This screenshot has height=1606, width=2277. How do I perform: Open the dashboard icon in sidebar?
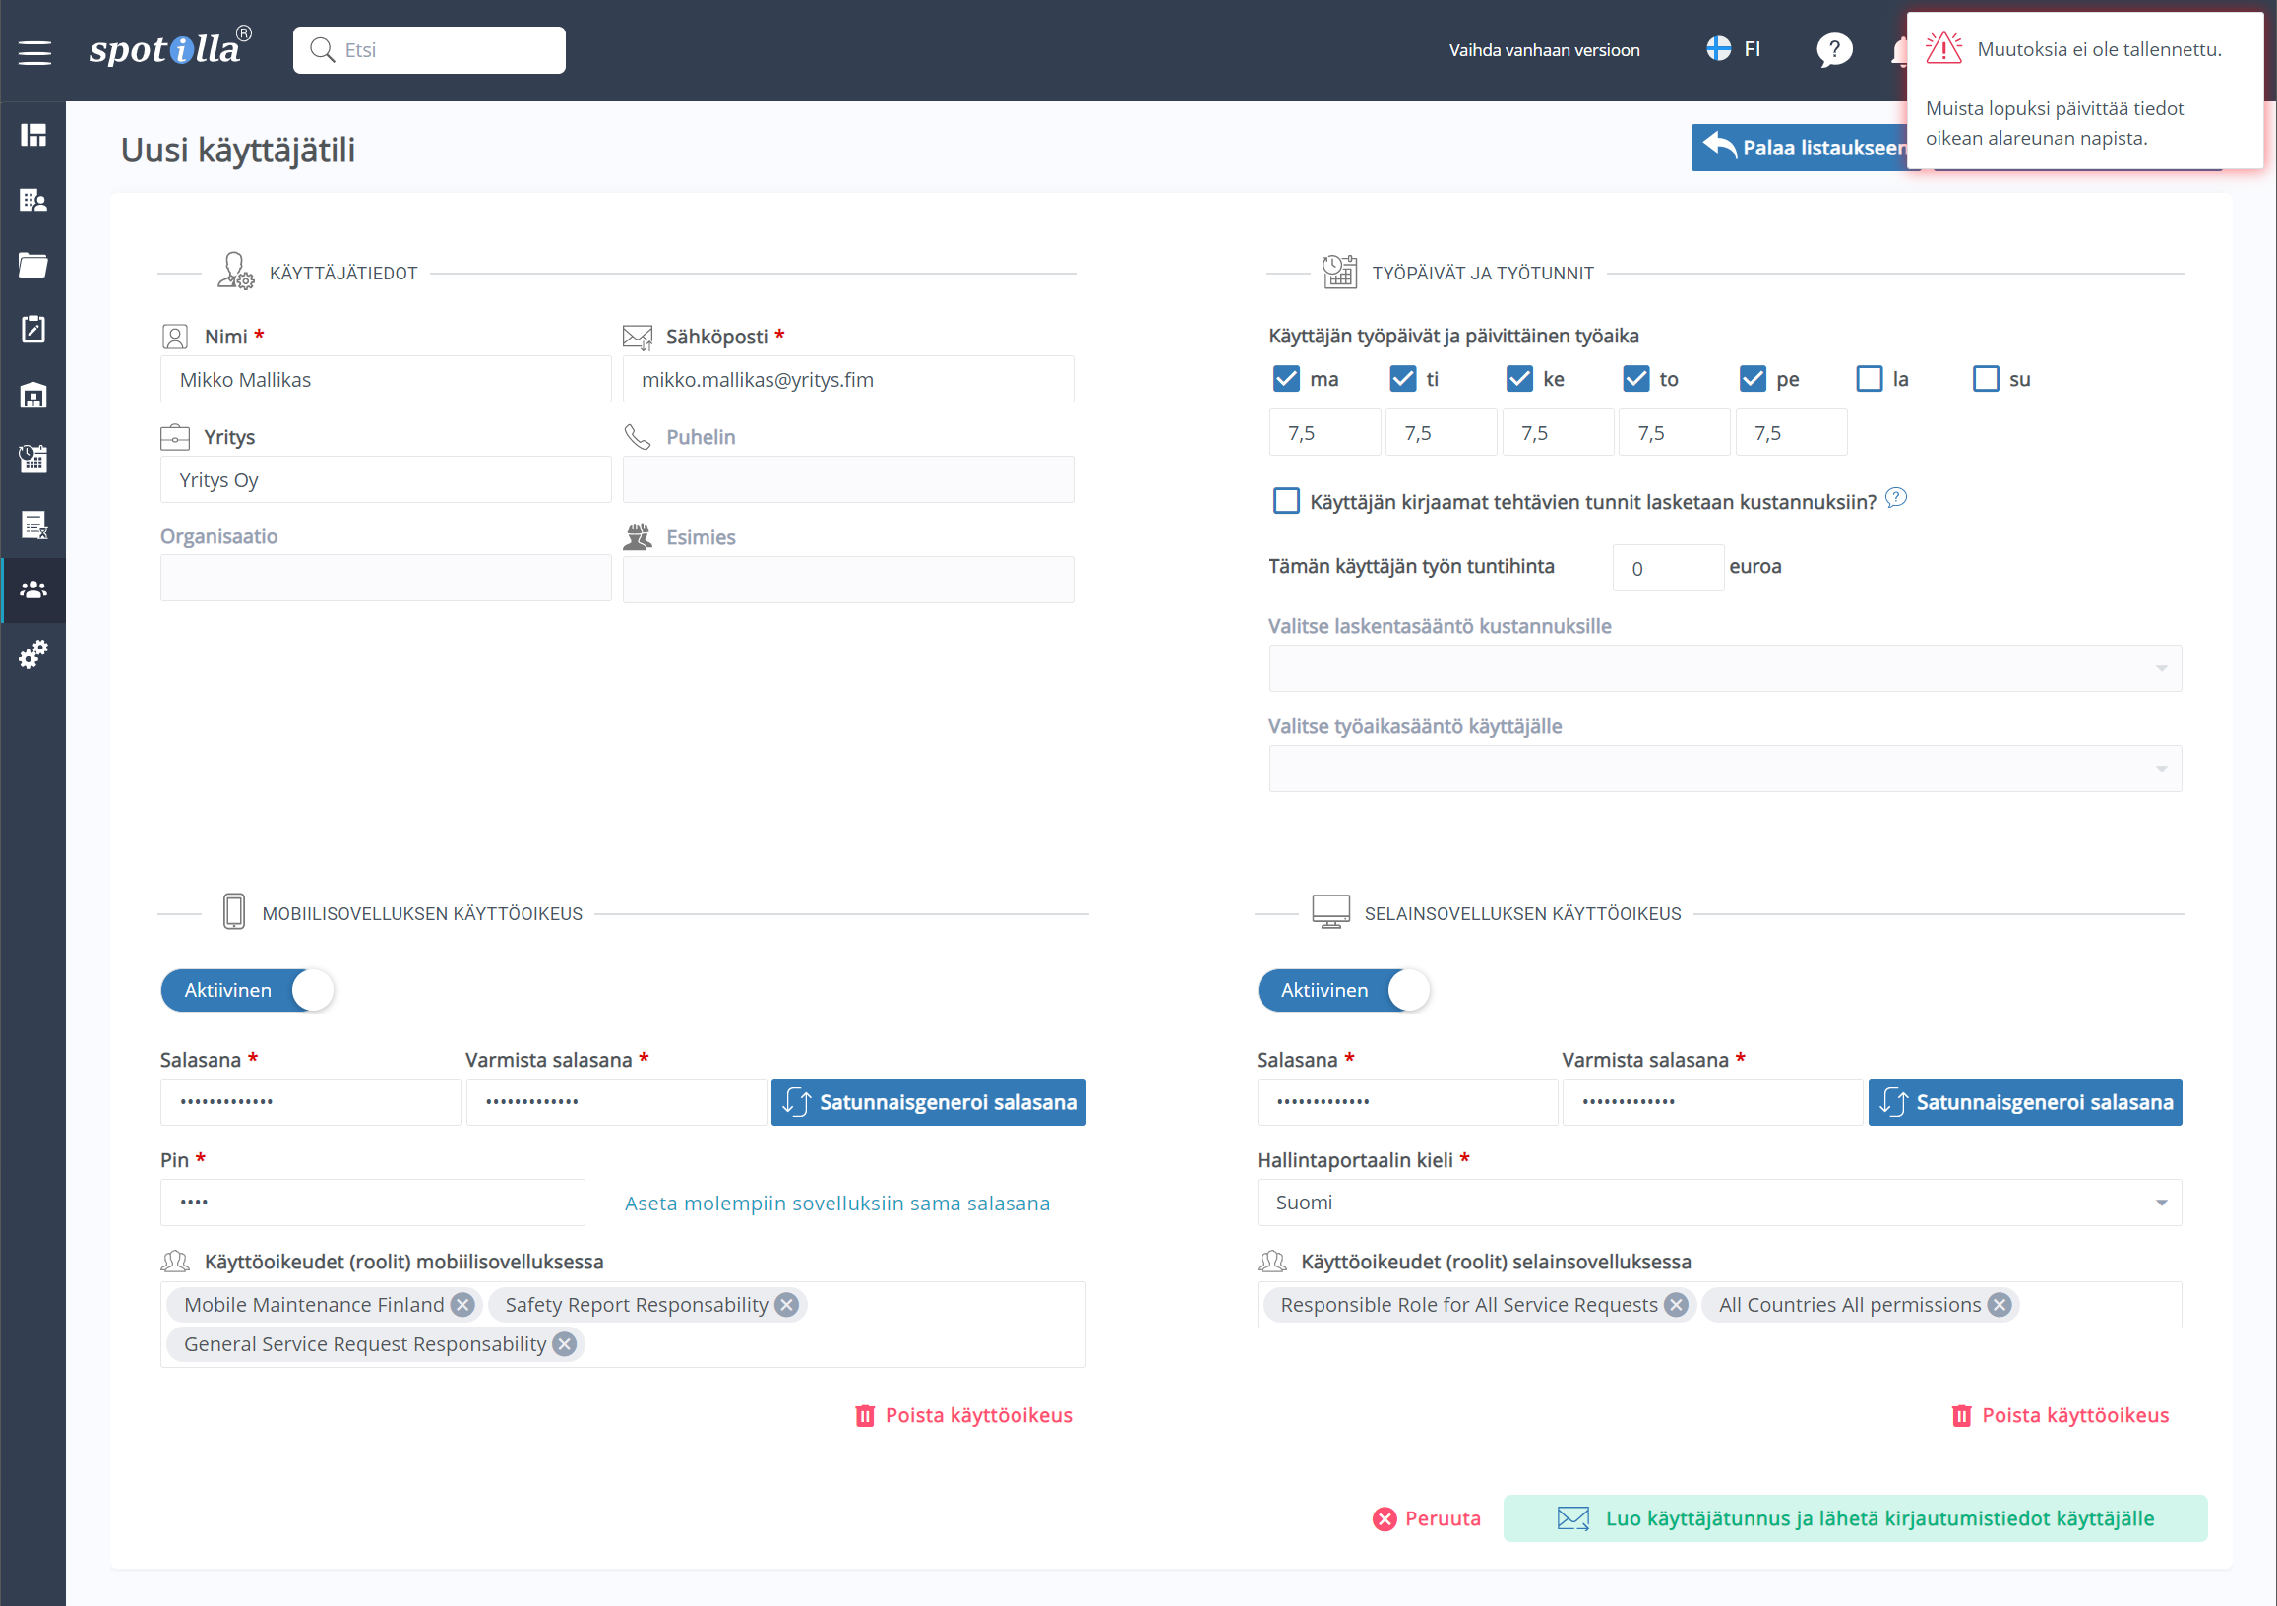[x=33, y=135]
